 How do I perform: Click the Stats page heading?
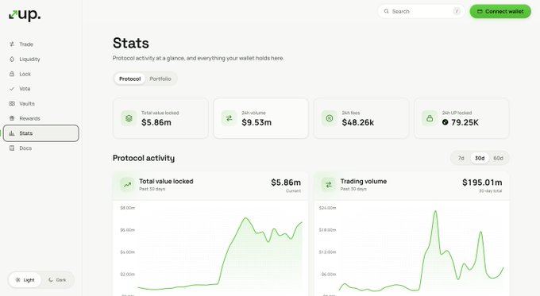pyautogui.click(x=131, y=43)
